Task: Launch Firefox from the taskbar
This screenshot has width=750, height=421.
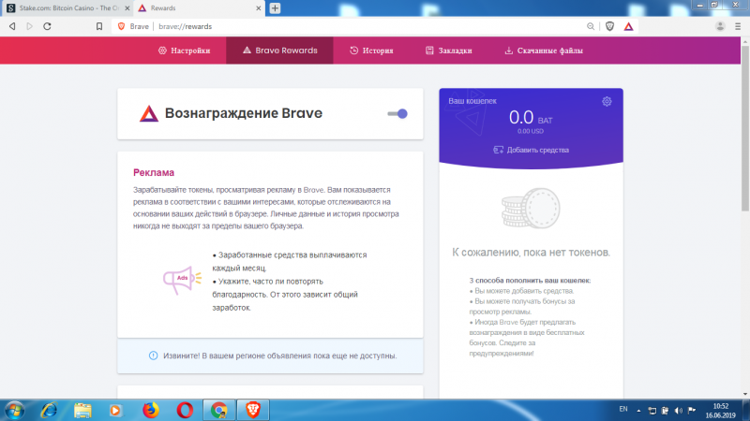Action: (x=151, y=410)
